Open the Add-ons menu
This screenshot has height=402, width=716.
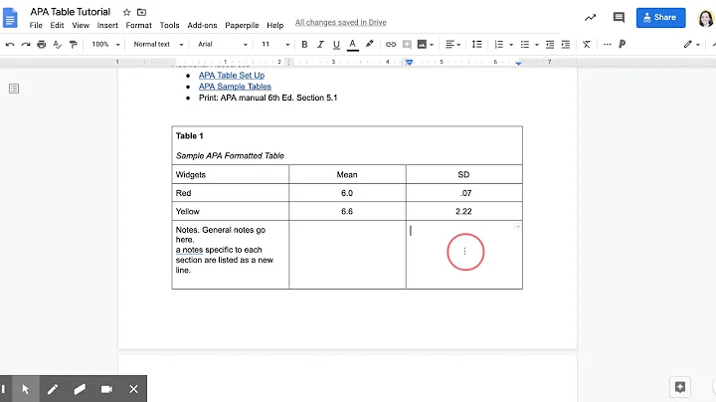[x=202, y=25]
